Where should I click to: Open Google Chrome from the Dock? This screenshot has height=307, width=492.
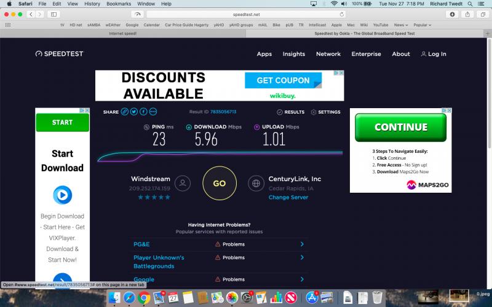pyautogui.click(x=145, y=298)
